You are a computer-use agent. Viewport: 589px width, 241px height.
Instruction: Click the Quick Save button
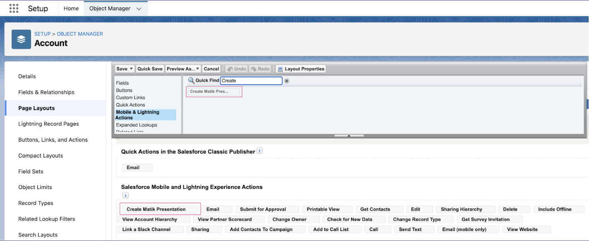150,69
